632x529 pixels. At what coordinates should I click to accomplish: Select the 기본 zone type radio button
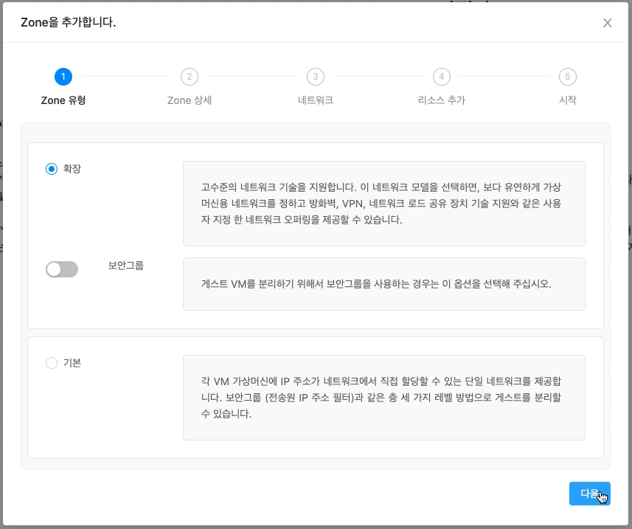coord(52,363)
